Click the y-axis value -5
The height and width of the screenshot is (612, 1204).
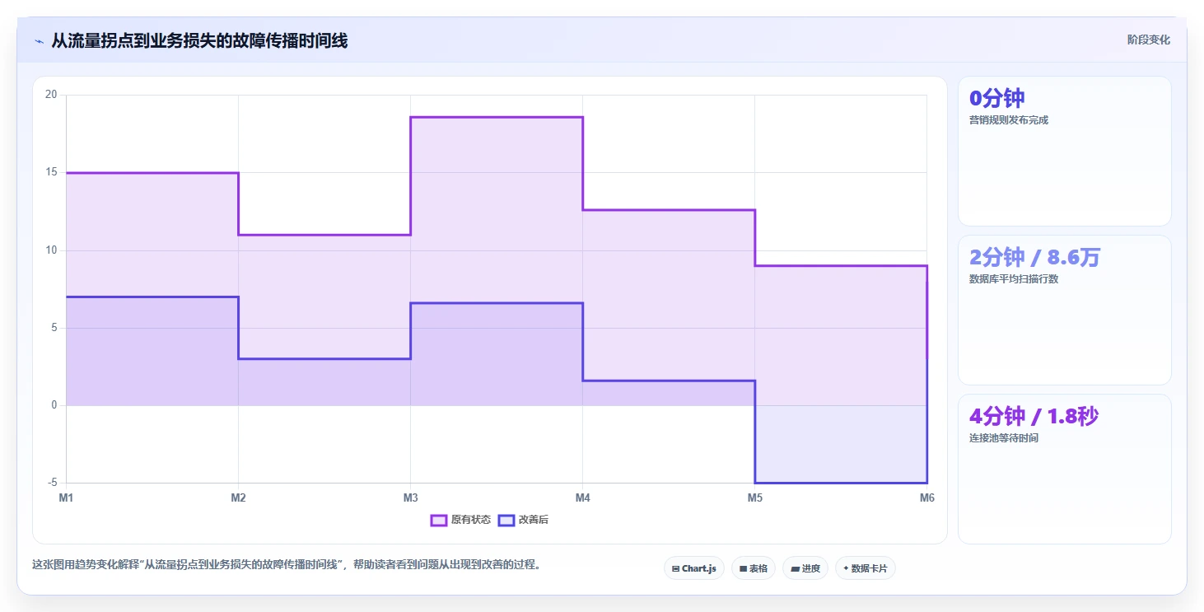coord(52,483)
